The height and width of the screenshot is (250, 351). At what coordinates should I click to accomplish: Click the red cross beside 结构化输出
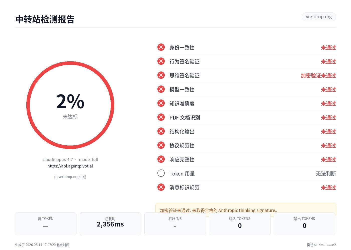pyautogui.click(x=161, y=131)
